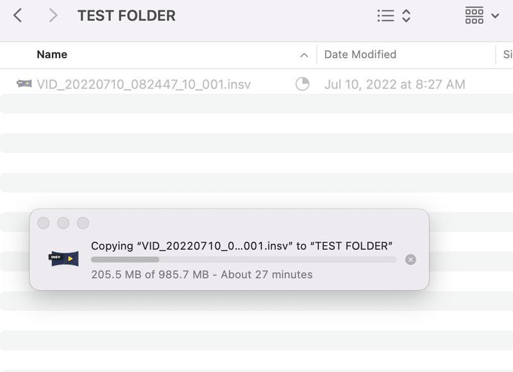
Task: Click the Date Modified column header
Action: tap(359, 54)
